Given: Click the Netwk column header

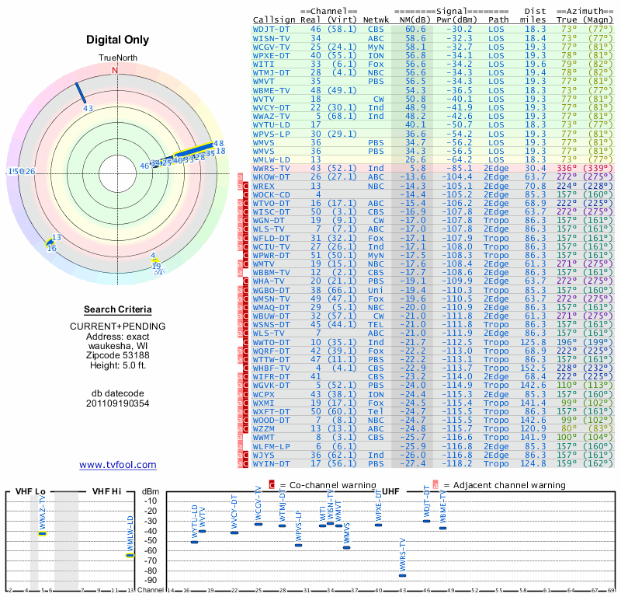Looking at the screenshot, I should pyautogui.click(x=376, y=19).
